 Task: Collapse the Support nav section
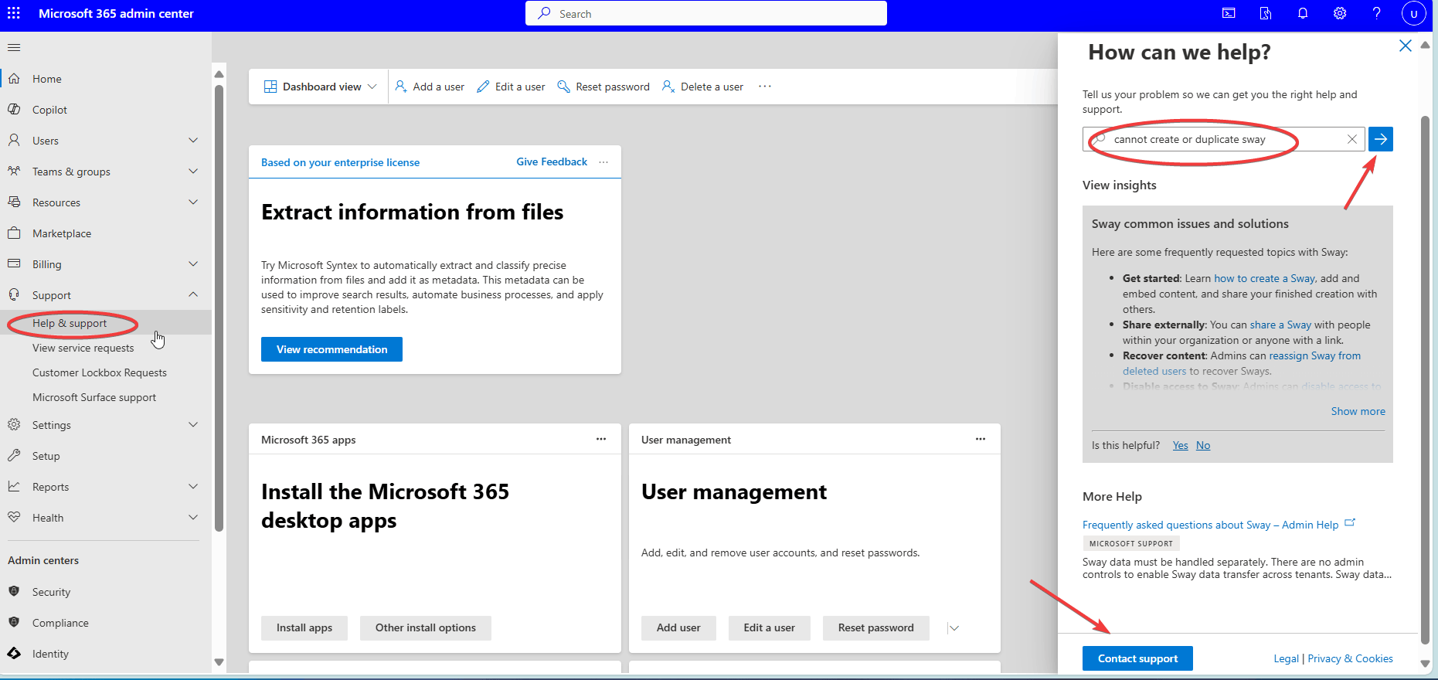pyautogui.click(x=193, y=294)
